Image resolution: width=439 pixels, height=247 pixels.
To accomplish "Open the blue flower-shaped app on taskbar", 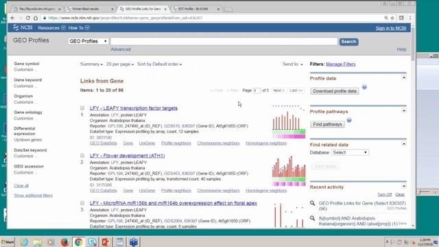I will tap(134, 242).
